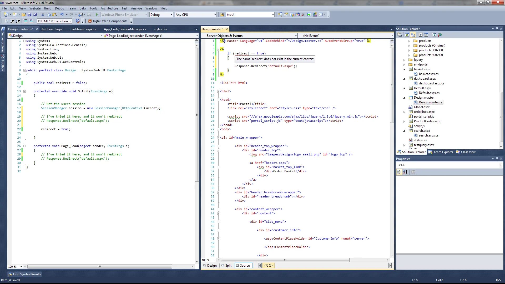
Task: Click the HTML editor horizontal scrollbar
Action: (285, 260)
